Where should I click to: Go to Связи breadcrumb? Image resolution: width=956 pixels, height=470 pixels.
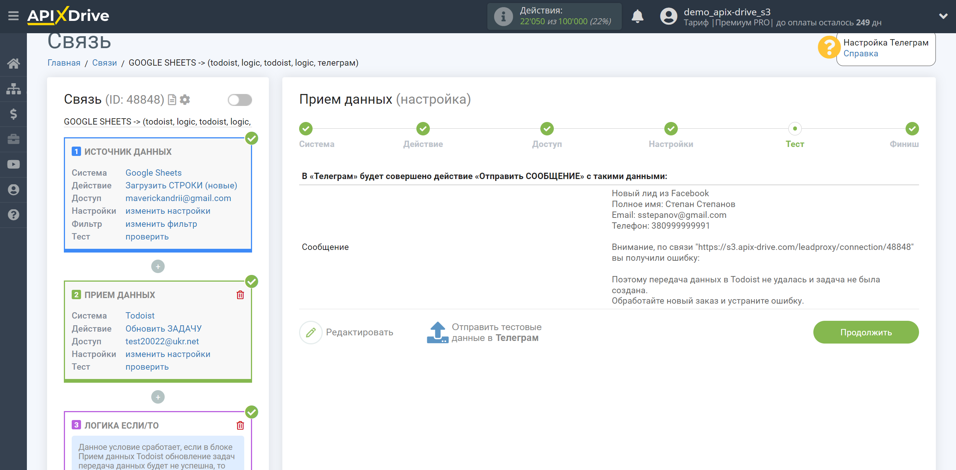(x=105, y=63)
